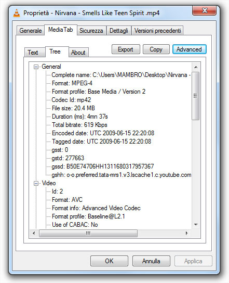Click the VLC cone icon in title bar

coord(17,13)
